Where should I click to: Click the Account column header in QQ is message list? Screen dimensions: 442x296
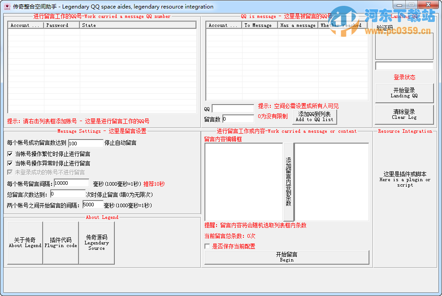tap(224, 25)
